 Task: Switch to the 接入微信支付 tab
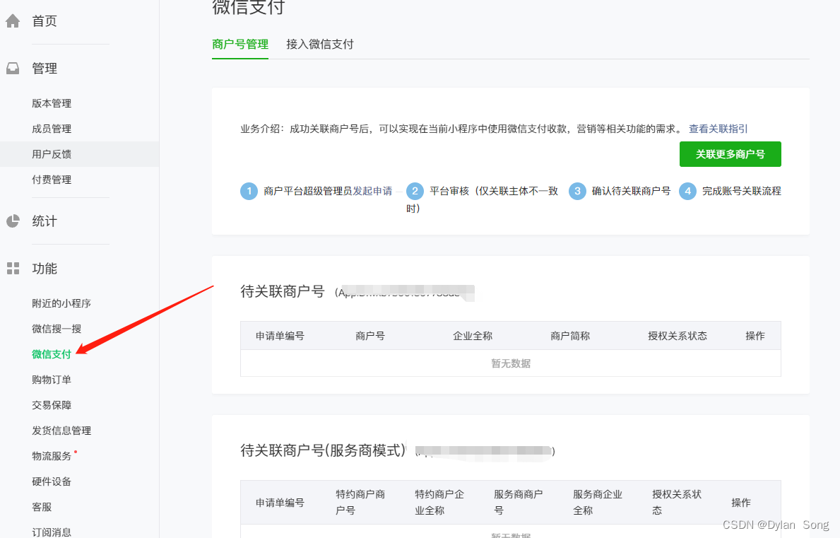point(320,44)
